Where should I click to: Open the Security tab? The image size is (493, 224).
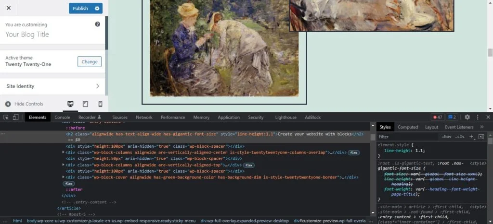tap(256, 117)
